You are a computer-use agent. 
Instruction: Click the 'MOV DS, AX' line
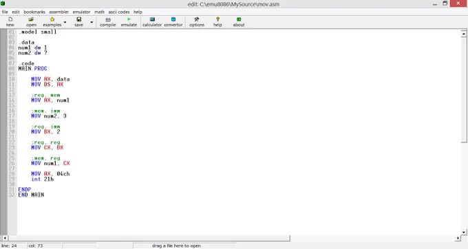(47, 85)
